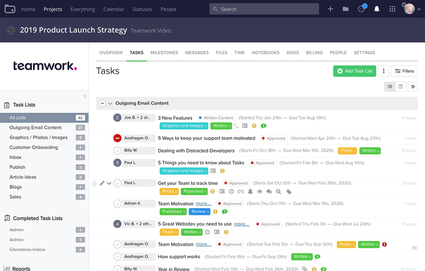Click the description lines icon on 5 Things task
The width and height of the screenshot is (425, 271).
pos(213,171)
